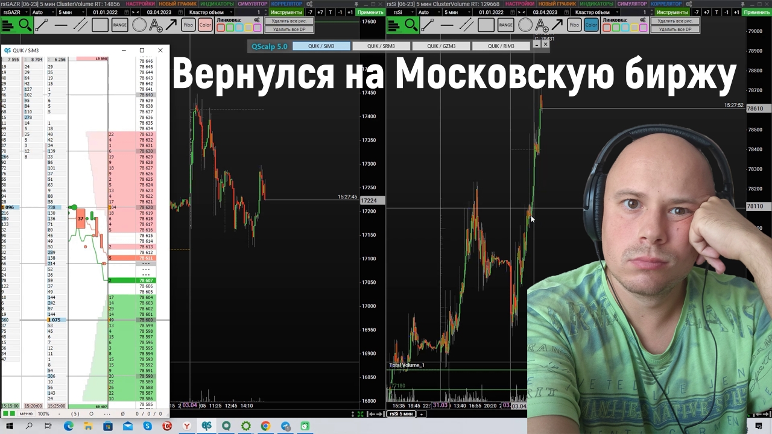Image resolution: width=772 pixels, height=434 pixels.
Task: Open Fibo tool in rsSi chart toolbar
Action: point(574,25)
